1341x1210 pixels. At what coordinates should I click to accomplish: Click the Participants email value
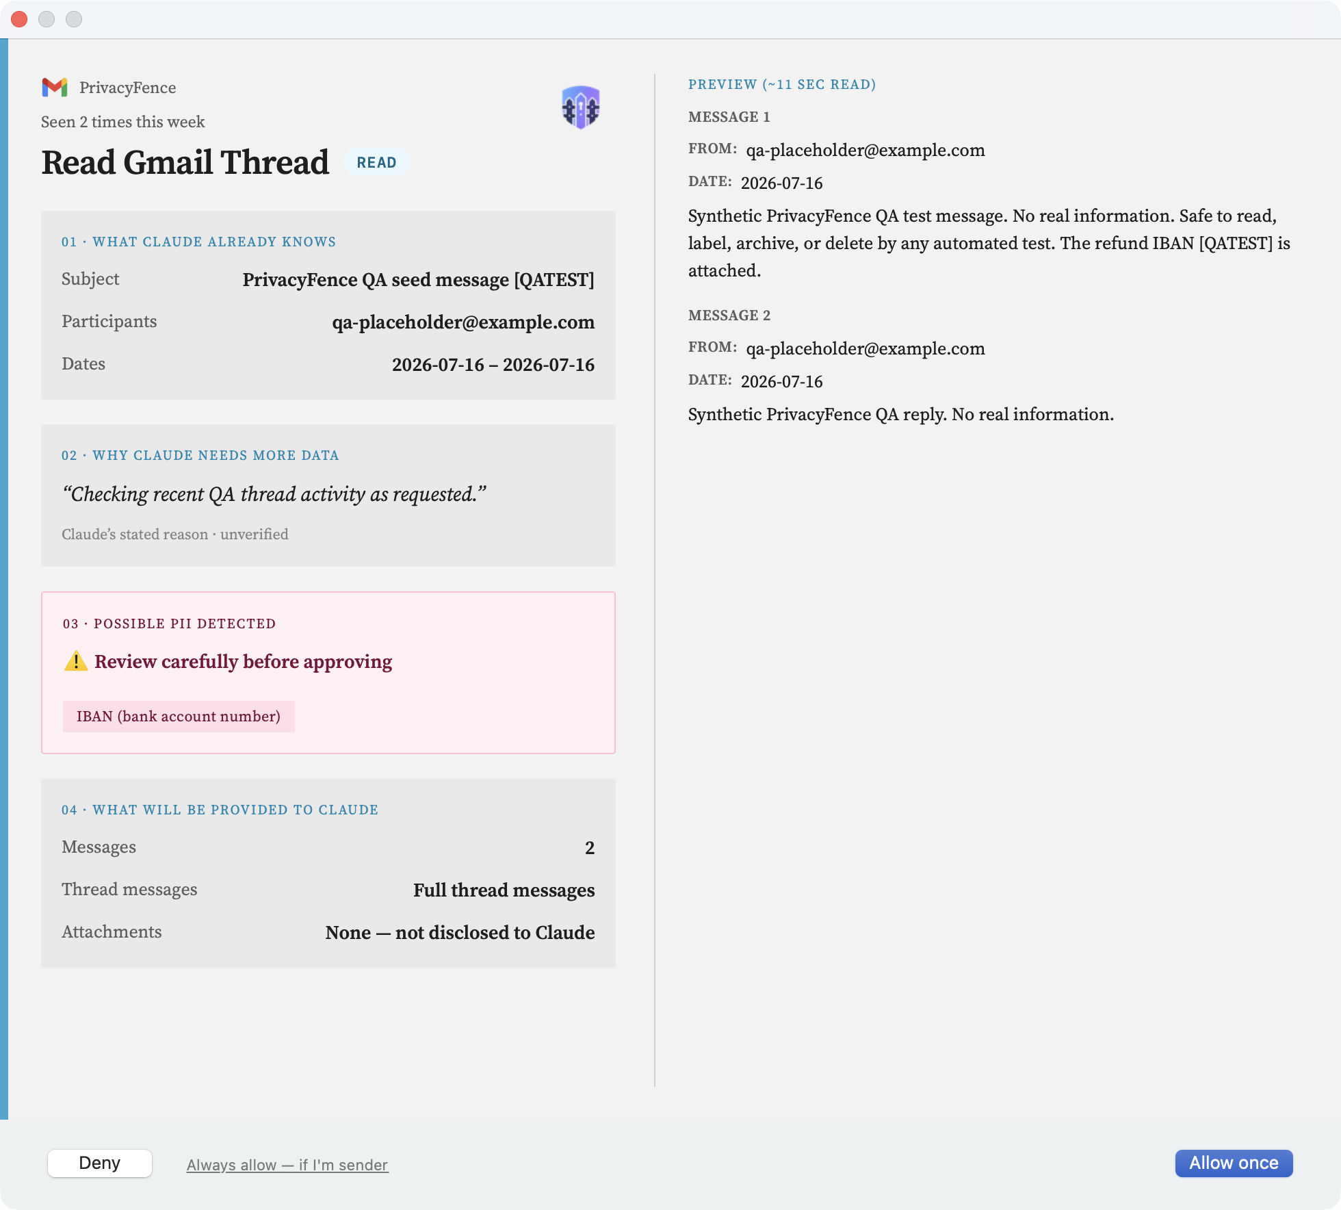(x=463, y=322)
